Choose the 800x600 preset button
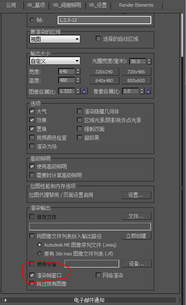This screenshot has width=186, height=305. tap(136, 81)
